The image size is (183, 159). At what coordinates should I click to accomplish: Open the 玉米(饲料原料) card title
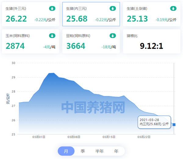tap(18, 36)
